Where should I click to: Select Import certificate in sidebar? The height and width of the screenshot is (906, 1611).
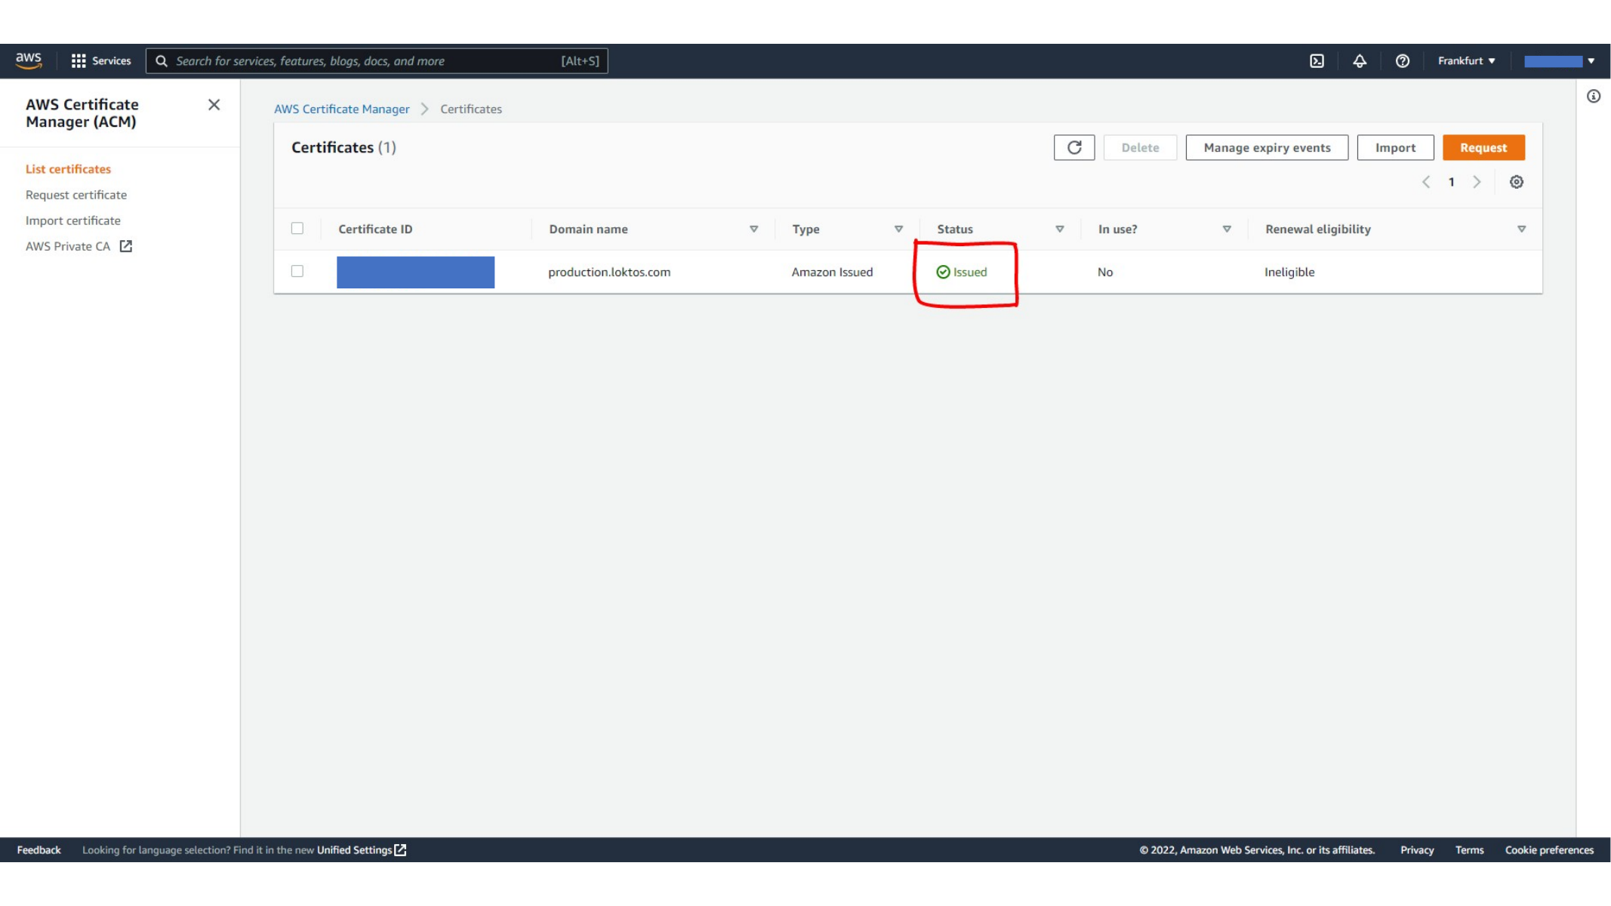click(x=73, y=220)
